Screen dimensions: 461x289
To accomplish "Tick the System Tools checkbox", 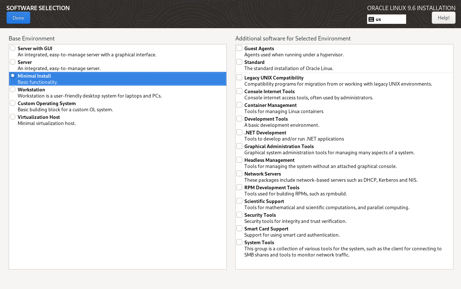I will point(239,242).
